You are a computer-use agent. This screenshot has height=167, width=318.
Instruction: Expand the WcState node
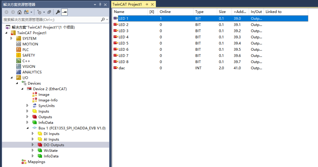point(33,150)
